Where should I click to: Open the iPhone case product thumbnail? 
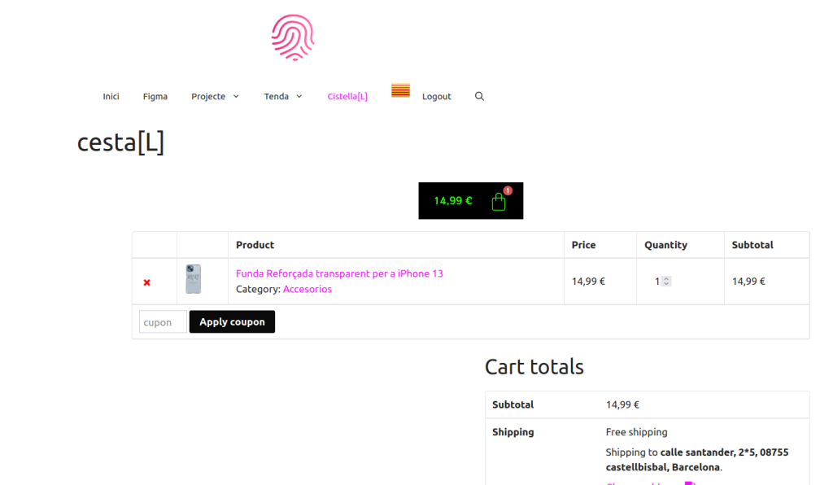[x=193, y=279]
